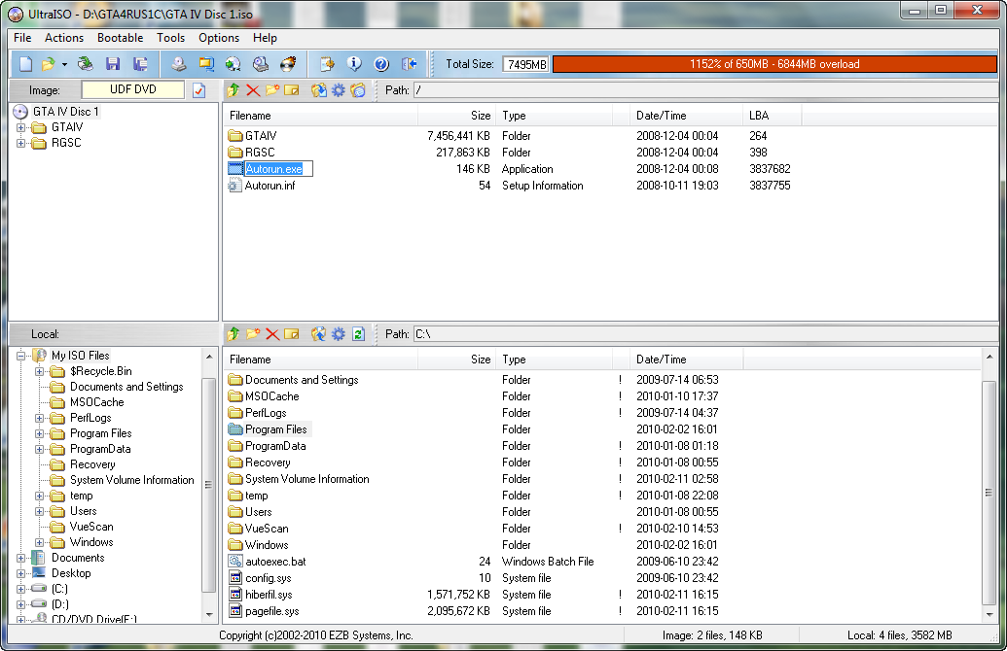Click the Size column header in image list
Viewport: 1007px width, 651px height.
point(456,116)
